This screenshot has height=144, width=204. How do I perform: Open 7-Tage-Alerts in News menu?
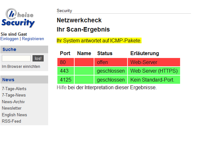point(14,89)
